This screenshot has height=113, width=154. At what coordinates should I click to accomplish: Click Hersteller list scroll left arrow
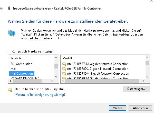(x=11, y=81)
